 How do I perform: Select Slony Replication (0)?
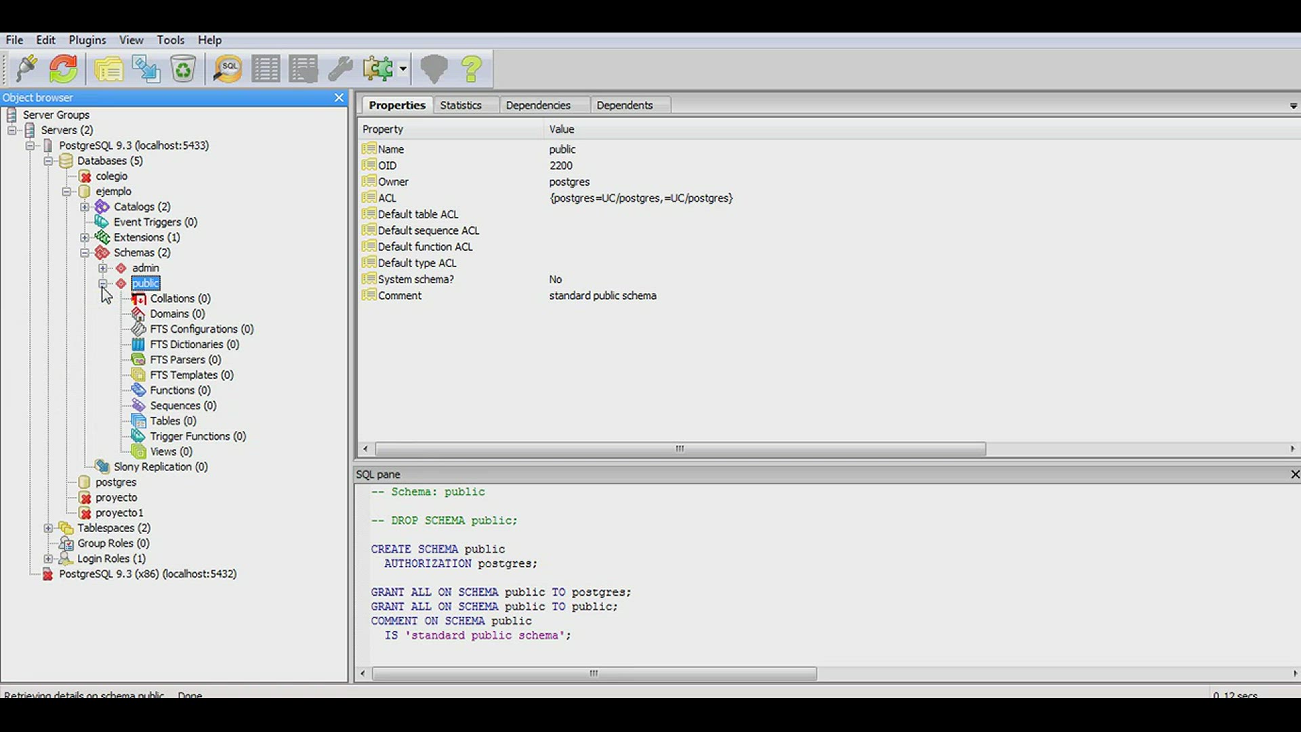161,467
